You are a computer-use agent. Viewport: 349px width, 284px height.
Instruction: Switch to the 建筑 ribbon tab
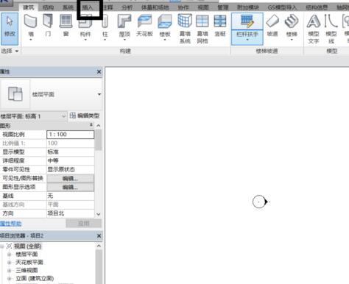click(29, 7)
